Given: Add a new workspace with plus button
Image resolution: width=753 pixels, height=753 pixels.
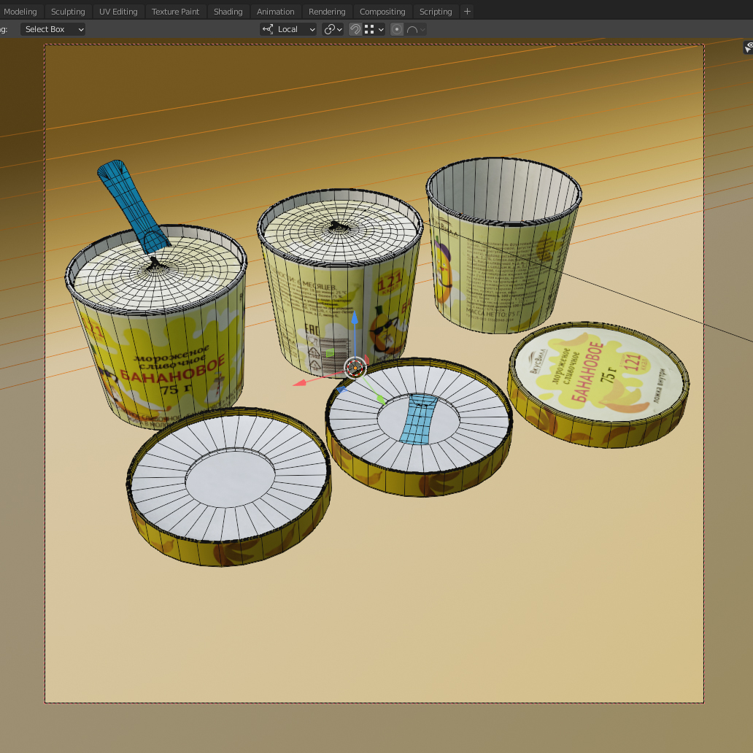Looking at the screenshot, I should coord(468,12).
